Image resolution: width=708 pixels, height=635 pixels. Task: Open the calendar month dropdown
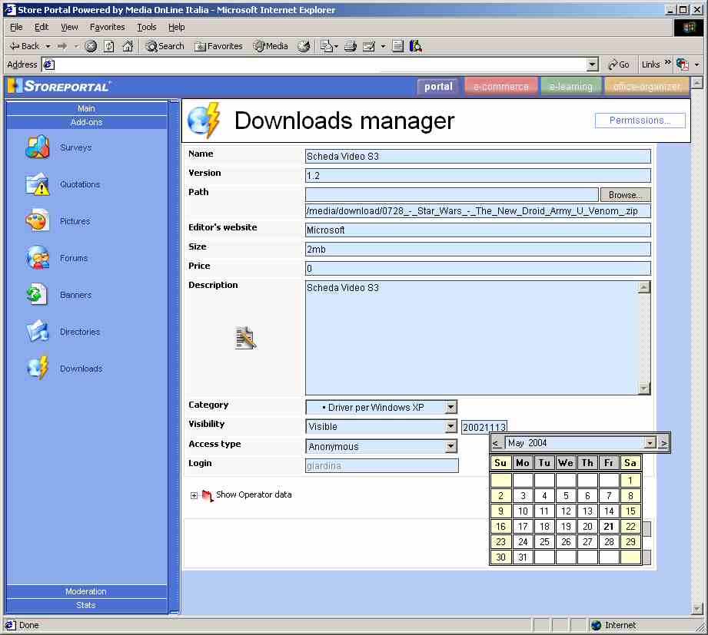point(650,443)
